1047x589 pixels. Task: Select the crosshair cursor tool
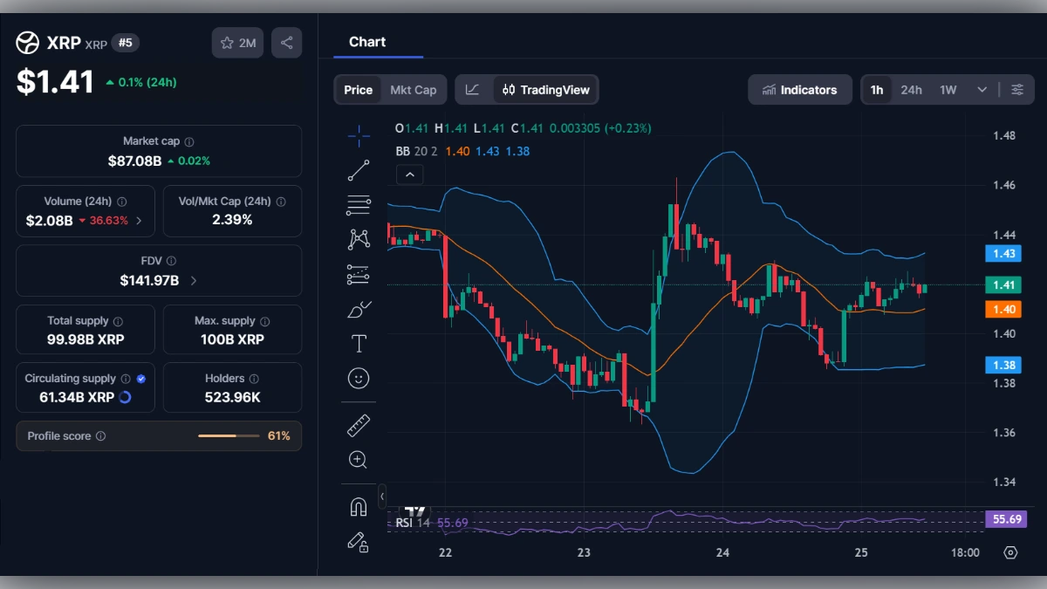(x=358, y=135)
